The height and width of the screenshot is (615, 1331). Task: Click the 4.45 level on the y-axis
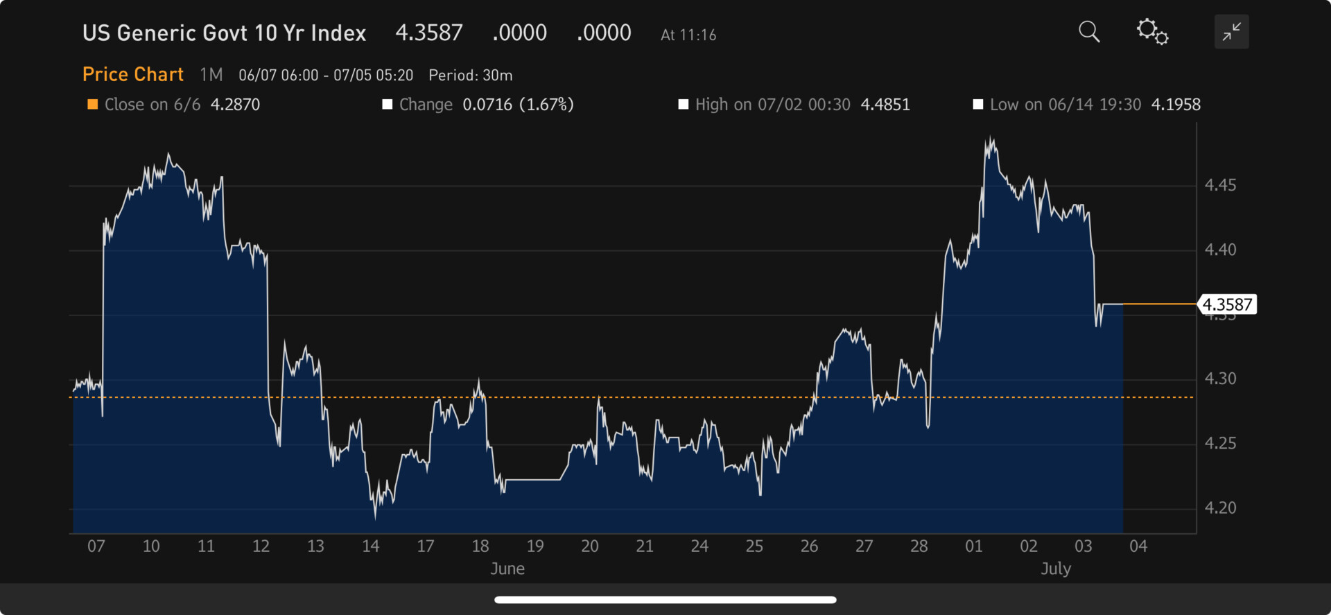(x=1220, y=185)
